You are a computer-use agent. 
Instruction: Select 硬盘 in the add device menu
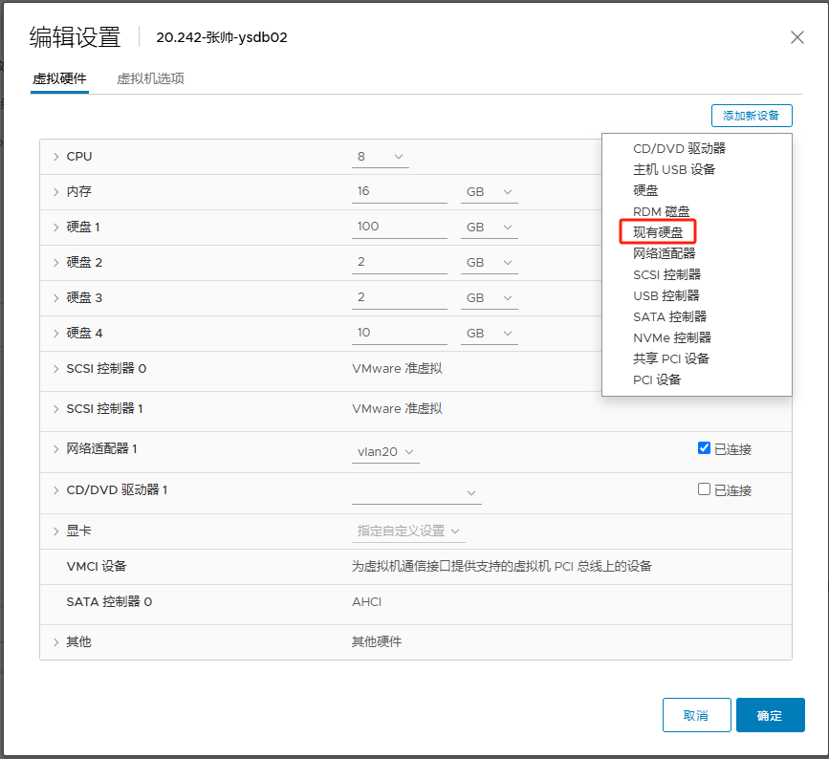coord(645,190)
